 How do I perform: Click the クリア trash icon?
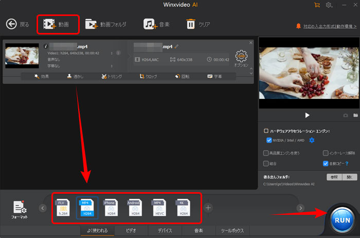[190, 24]
